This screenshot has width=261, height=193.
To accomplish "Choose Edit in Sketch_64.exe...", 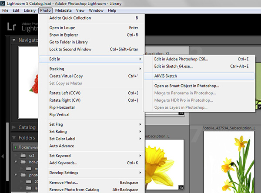I will tap(199, 66).
